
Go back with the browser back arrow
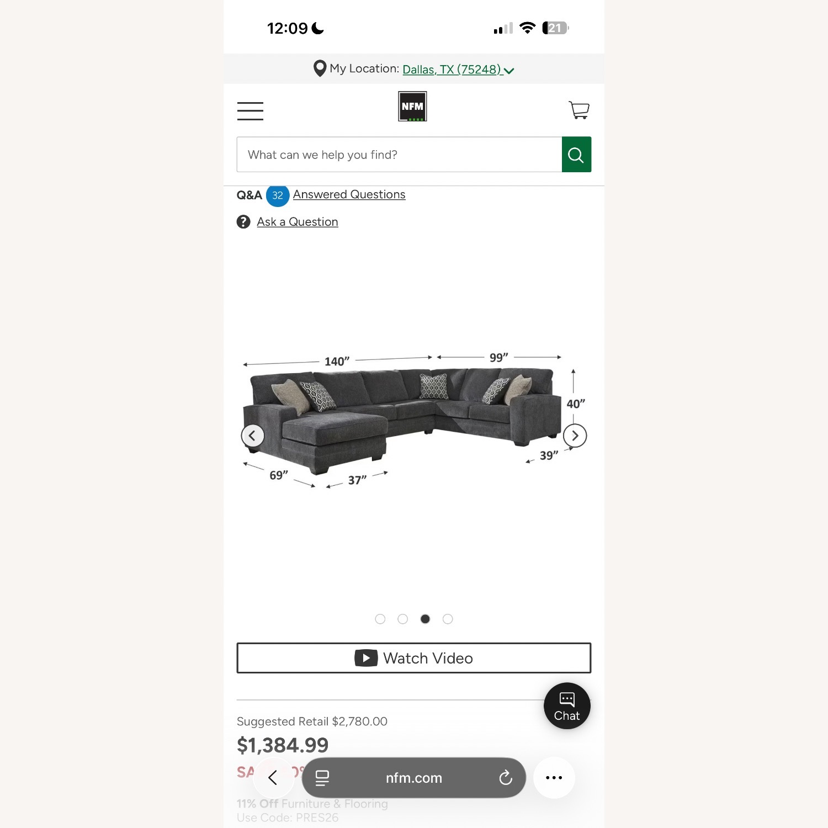[273, 778]
